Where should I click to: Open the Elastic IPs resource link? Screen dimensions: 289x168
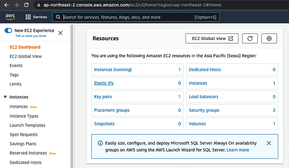point(104,83)
